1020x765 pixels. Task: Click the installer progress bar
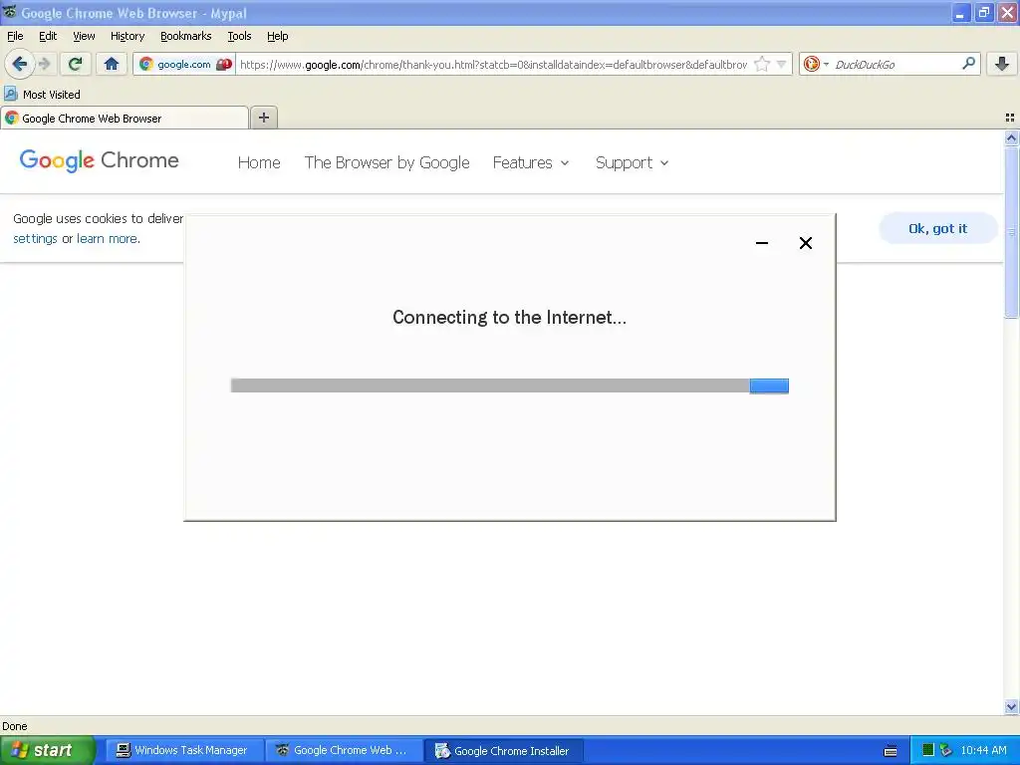click(x=509, y=385)
